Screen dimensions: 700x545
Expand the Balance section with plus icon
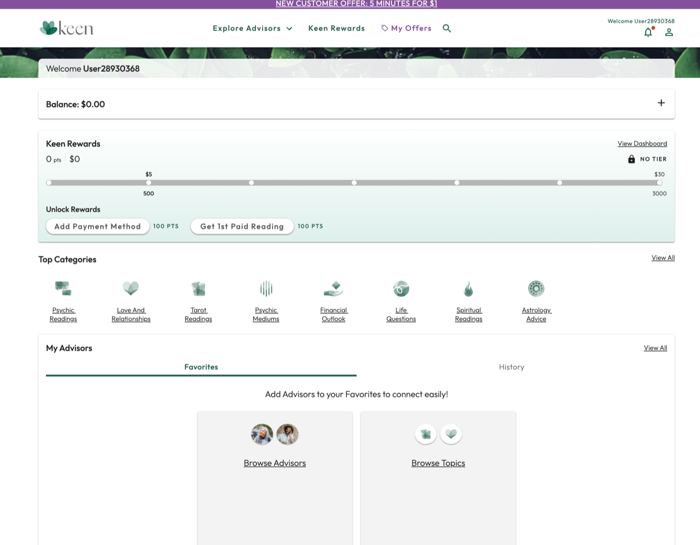click(x=661, y=103)
